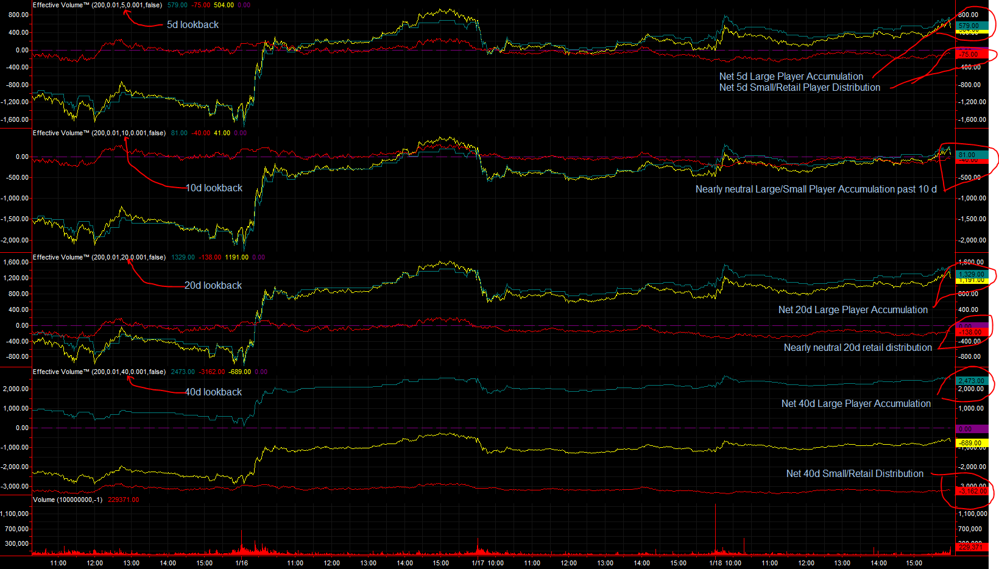Click the '40d lookback' annotation label
999x569 pixels.
(x=213, y=392)
